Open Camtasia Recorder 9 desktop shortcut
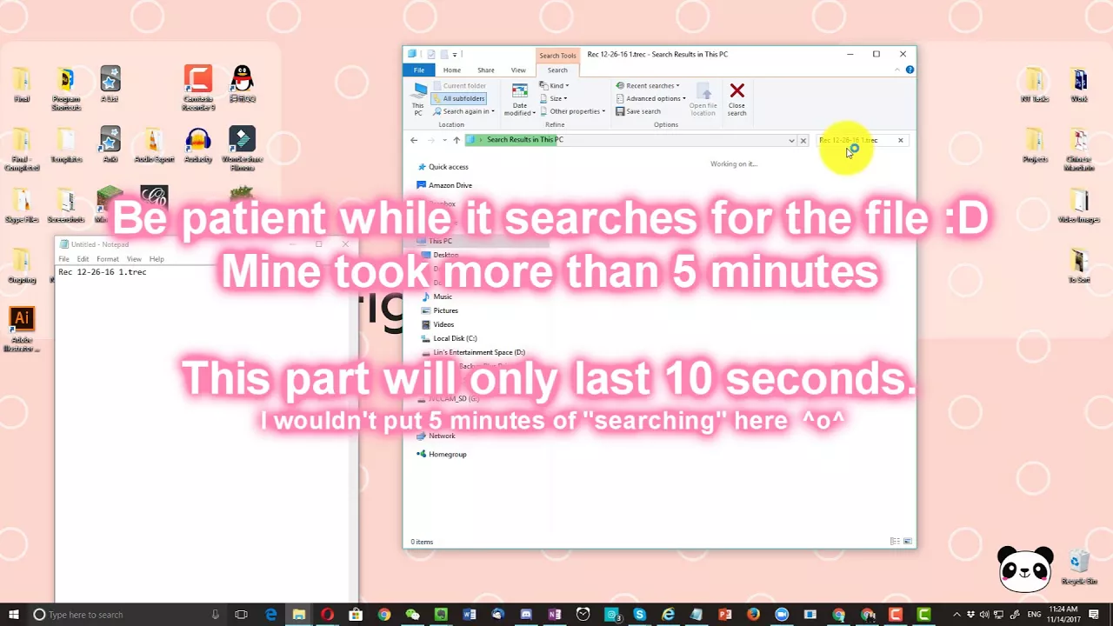 (198, 88)
